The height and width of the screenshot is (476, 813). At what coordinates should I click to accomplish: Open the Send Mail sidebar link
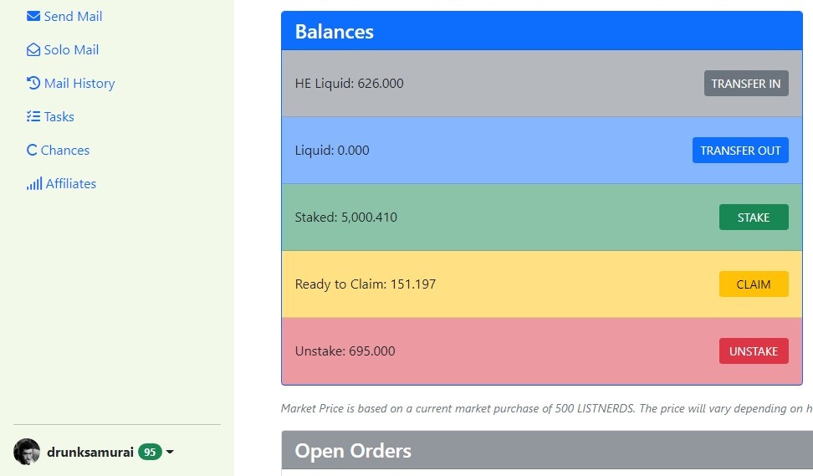(64, 16)
